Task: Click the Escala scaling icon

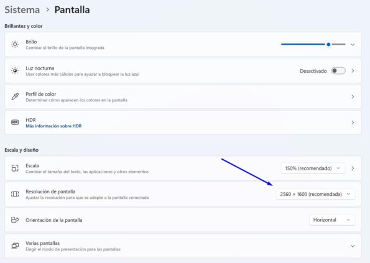Action: click(x=15, y=168)
